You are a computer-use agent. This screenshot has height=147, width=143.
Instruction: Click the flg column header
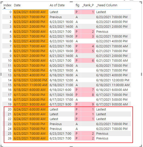point(77,5)
